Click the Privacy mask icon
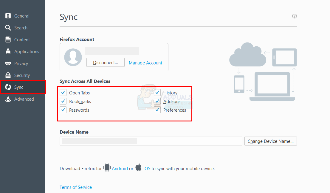The image size is (330, 193). tap(8, 64)
